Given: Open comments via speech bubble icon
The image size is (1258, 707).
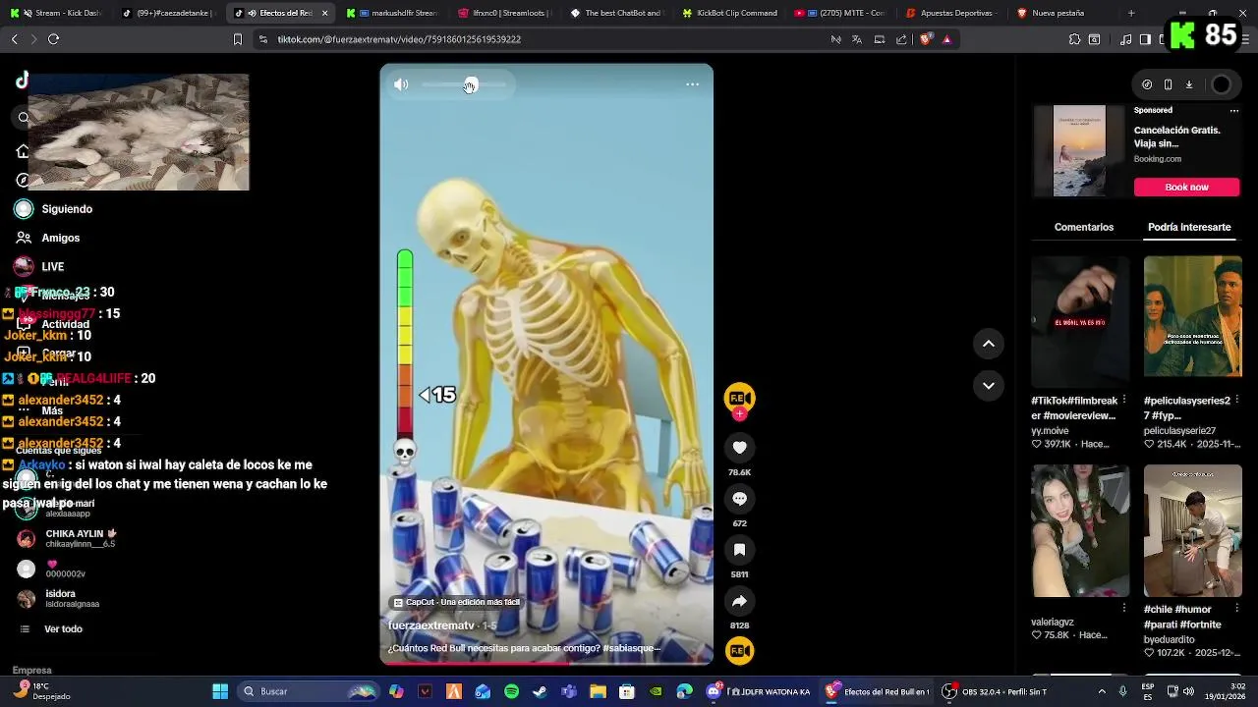Looking at the screenshot, I should (x=740, y=499).
